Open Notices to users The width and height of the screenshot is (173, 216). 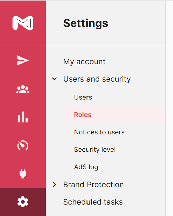(99, 132)
